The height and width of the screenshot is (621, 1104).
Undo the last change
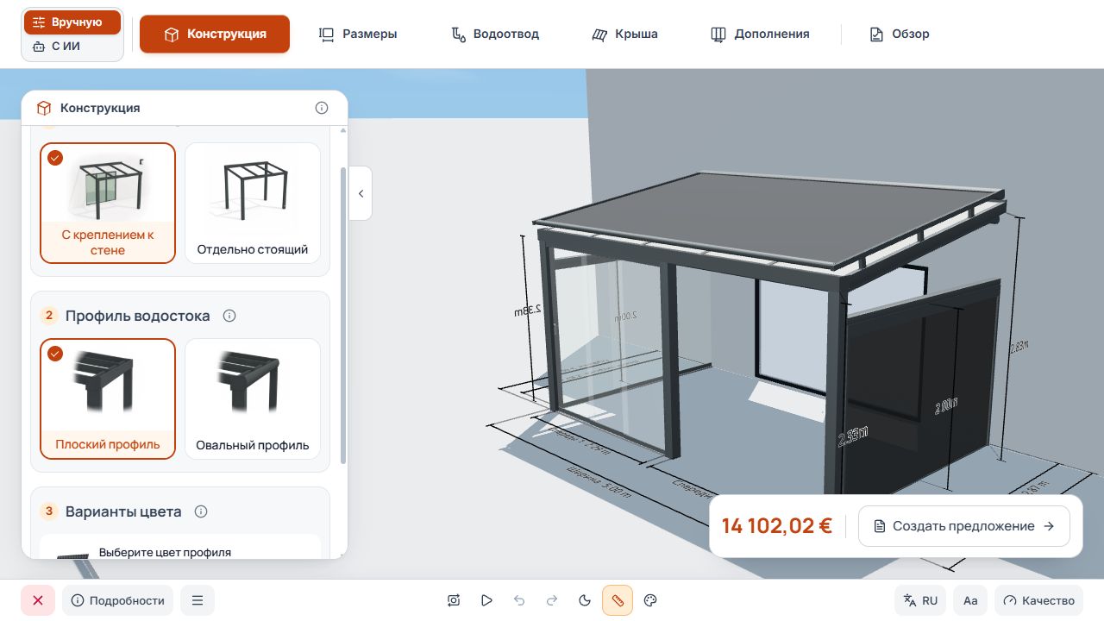[519, 600]
